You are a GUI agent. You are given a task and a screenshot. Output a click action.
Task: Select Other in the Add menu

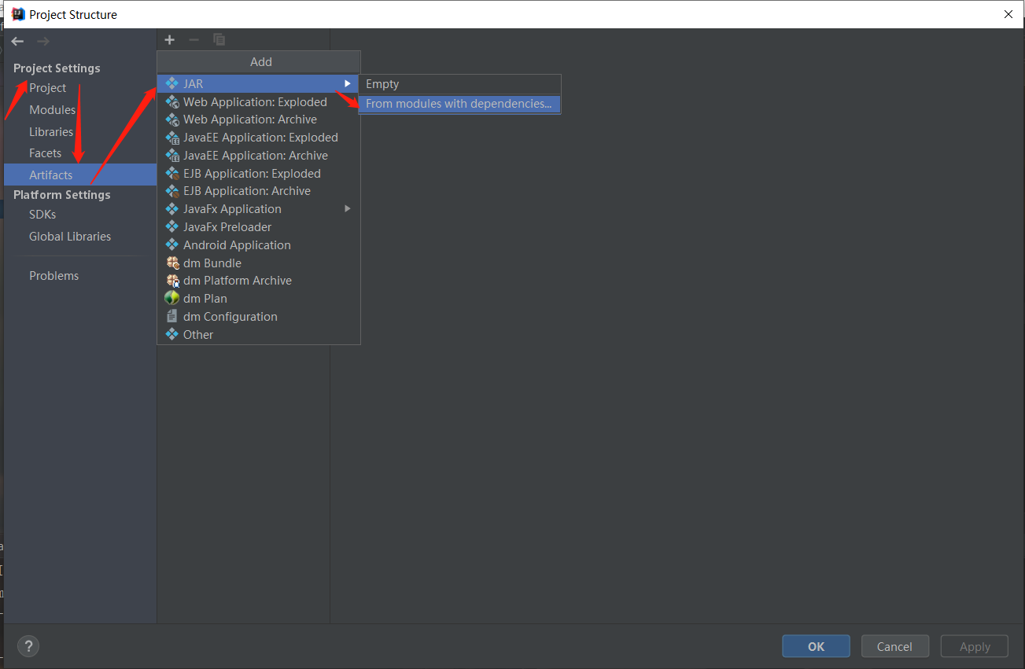(259, 334)
